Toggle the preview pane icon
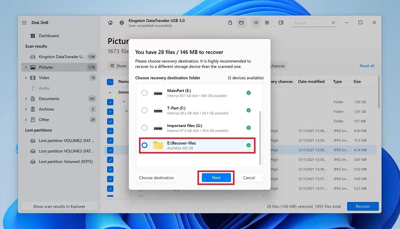This screenshot has height=229, width=400. (281, 22)
